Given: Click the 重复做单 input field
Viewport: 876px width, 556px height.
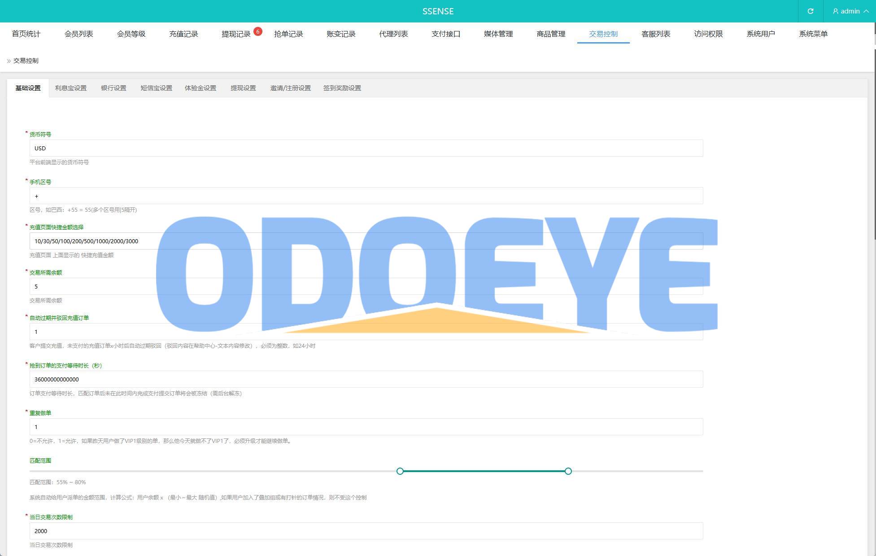Looking at the screenshot, I should click(366, 427).
